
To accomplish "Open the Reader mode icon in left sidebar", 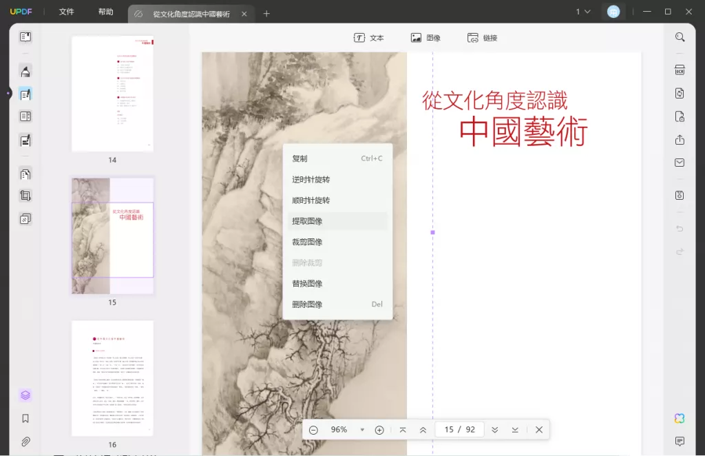I will pos(25,37).
